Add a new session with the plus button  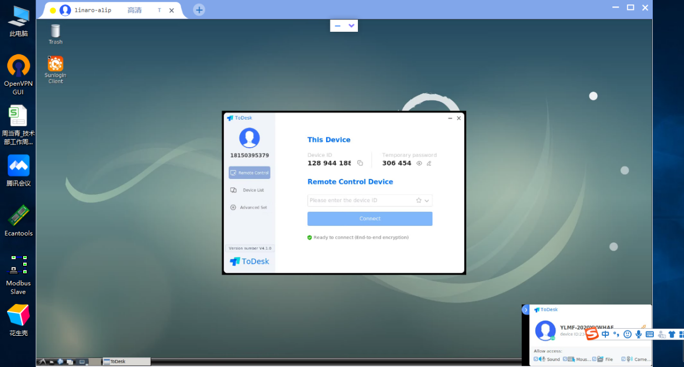click(x=199, y=10)
